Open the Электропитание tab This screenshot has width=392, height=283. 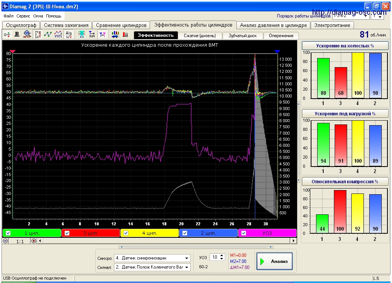click(332, 25)
